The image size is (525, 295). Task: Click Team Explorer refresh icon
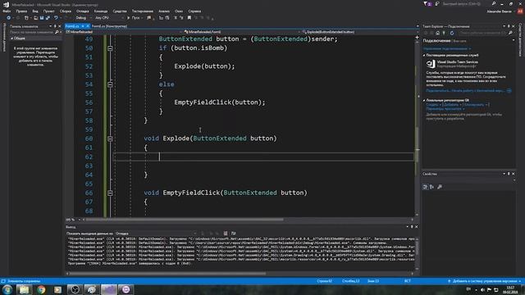pos(452,33)
